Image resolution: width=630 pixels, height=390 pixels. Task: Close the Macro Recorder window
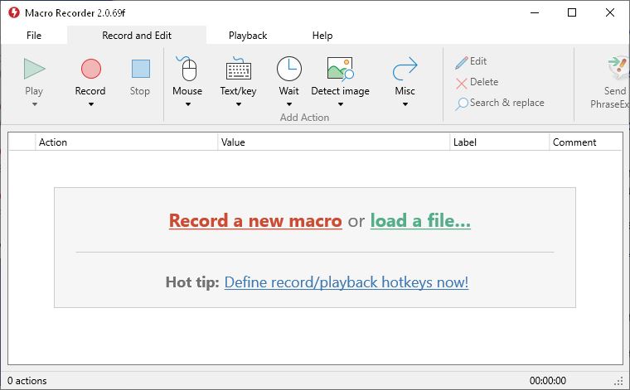[610, 12]
